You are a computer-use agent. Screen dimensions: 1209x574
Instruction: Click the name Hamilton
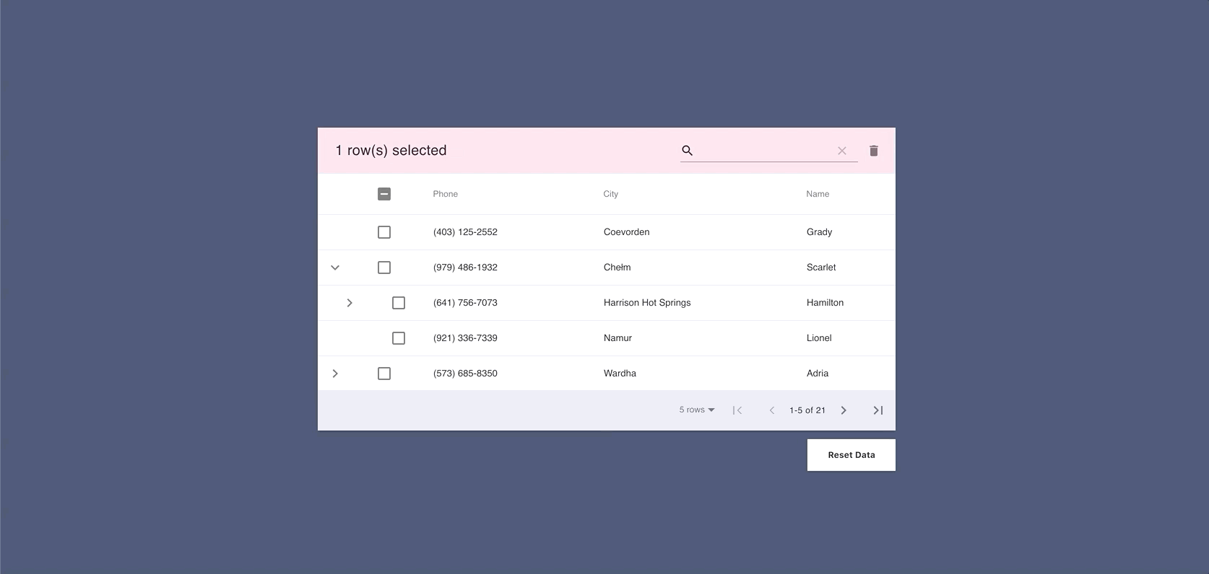pos(825,303)
